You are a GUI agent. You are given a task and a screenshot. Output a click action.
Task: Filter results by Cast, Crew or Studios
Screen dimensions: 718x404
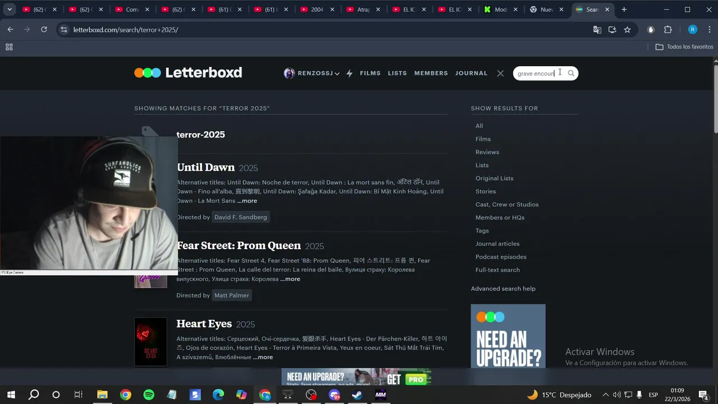507,204
